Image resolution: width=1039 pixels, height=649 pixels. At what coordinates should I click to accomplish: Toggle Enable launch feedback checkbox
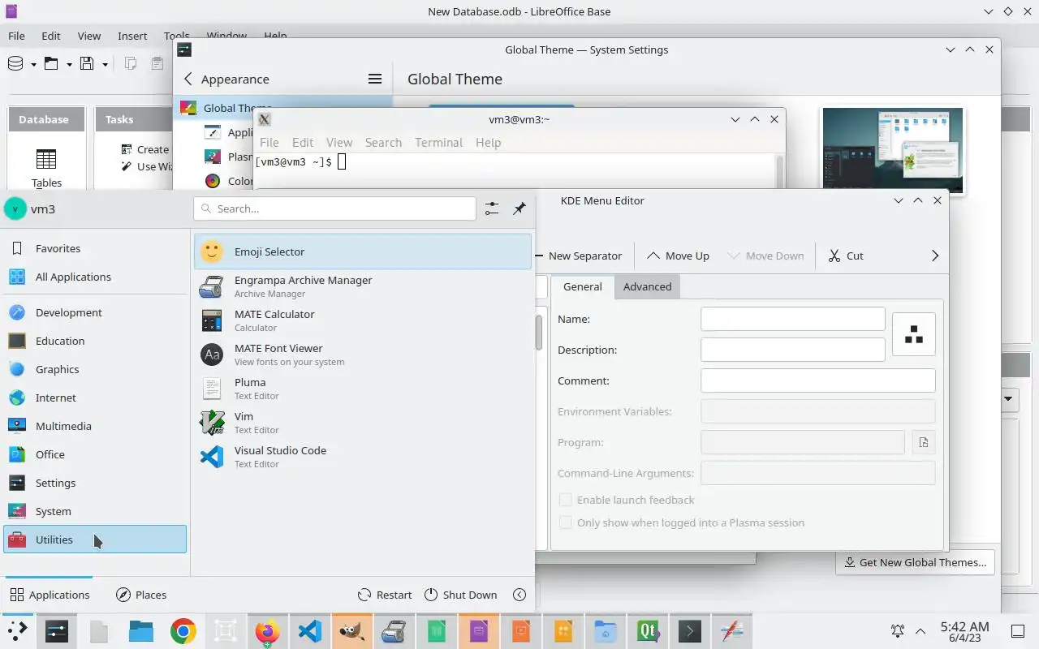(566, 500)
